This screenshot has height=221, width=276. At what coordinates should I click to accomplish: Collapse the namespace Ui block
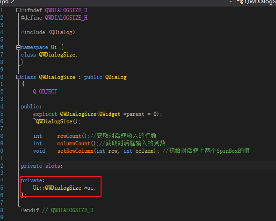click(x=18, y=47)
